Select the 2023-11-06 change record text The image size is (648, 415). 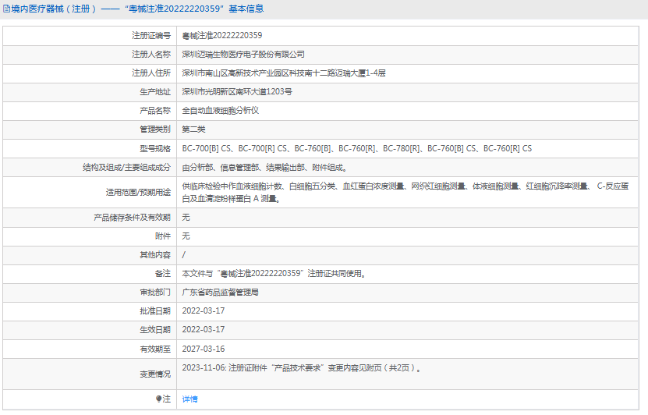pyautogui.click(x=302, y=368)
